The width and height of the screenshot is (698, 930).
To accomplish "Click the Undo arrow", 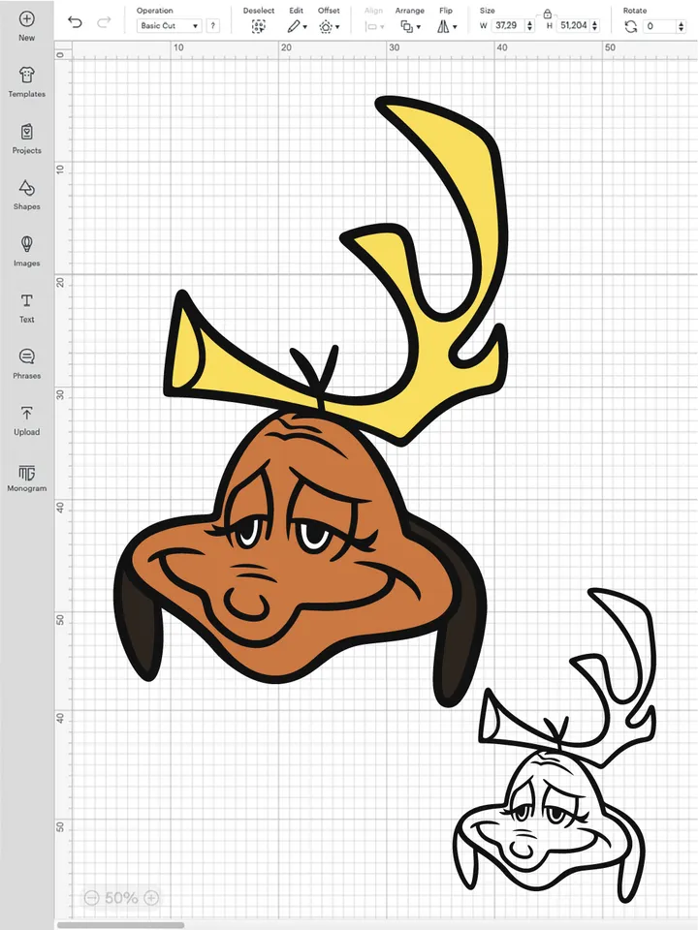I will pyautogui.click(x=76, y=23).
